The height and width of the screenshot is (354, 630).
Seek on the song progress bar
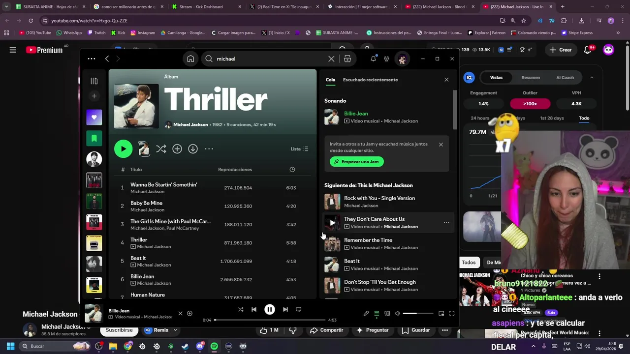(270, 320)
